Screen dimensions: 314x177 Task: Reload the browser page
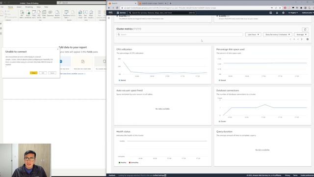pos(117,8)
